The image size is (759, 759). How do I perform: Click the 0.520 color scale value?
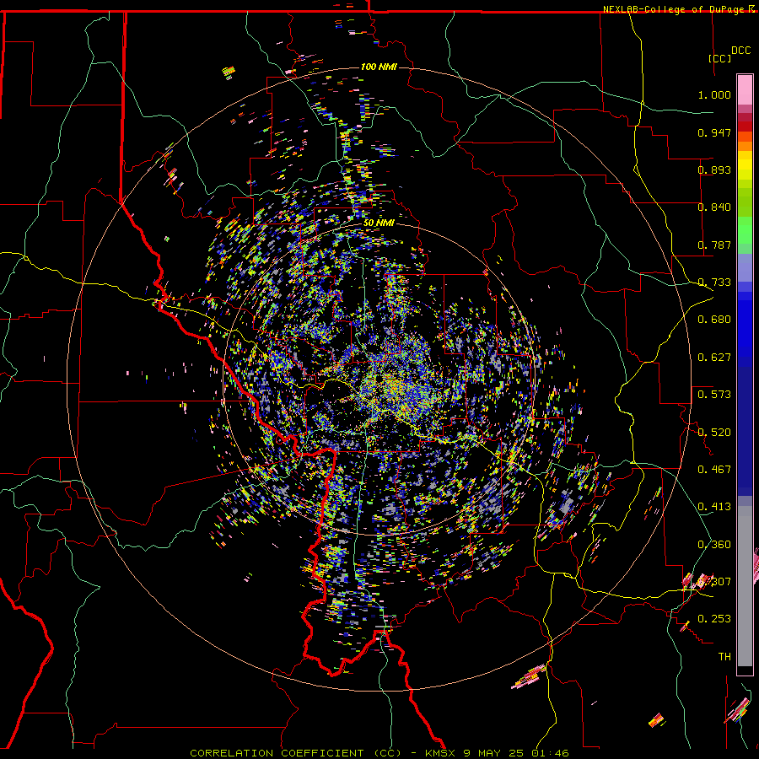[714, 433]
